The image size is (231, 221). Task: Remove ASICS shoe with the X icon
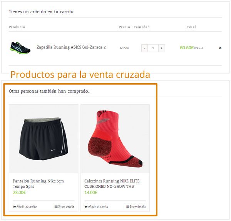[x=220, y=48]
